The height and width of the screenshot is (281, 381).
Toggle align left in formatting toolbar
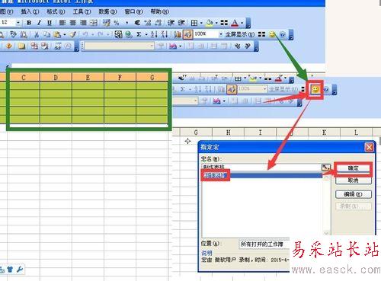(x=62, y=23)
